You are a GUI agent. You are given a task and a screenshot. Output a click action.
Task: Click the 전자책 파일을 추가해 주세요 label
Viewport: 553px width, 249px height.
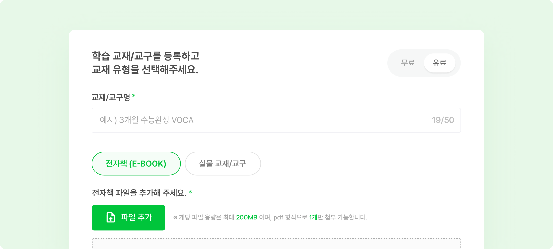[139, 193]
